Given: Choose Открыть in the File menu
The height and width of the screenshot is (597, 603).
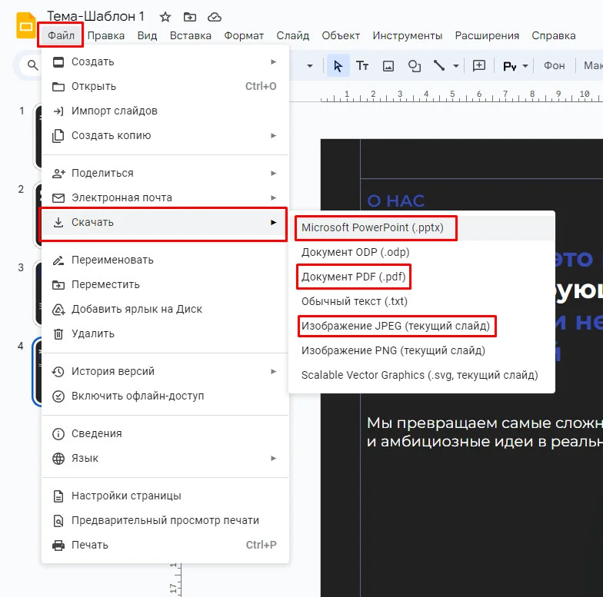Looking at the screenshot, I should tap(165, 86).
